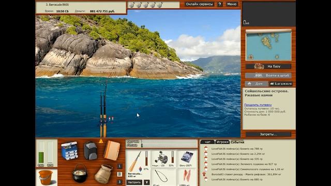Viewport: 331px width, 186px height.
Task: Click event 'Манта рифовая: 361,894 кг' record
Action: click(246, 175)
